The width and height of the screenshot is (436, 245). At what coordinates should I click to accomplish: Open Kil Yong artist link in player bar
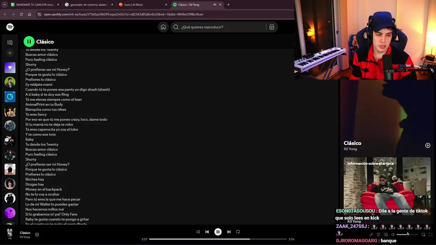25,237
